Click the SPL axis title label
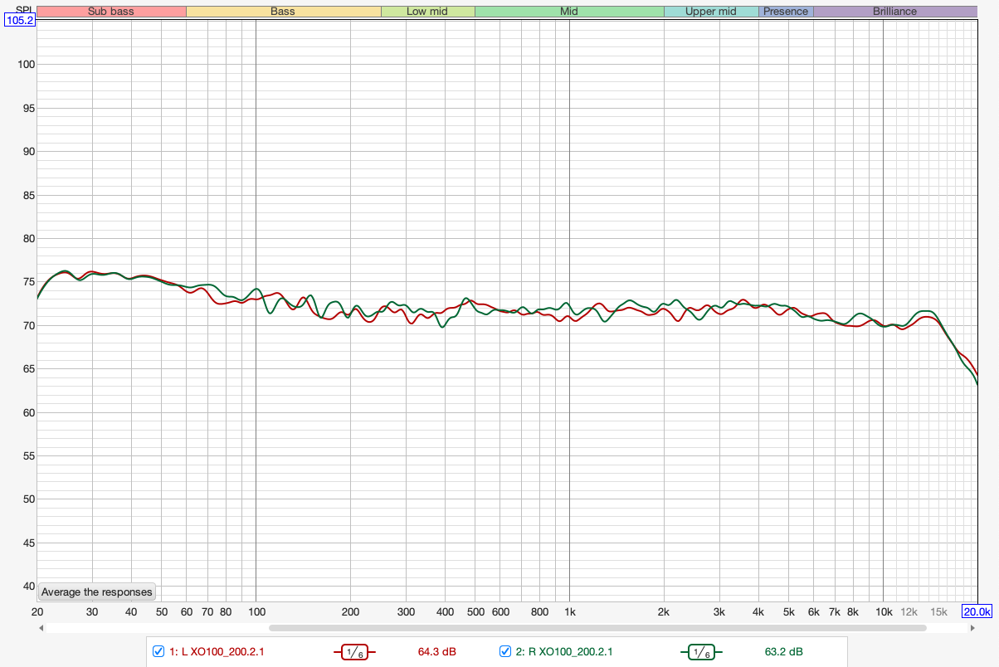This screenshot has width=999, height=667. tap(24, 9)
